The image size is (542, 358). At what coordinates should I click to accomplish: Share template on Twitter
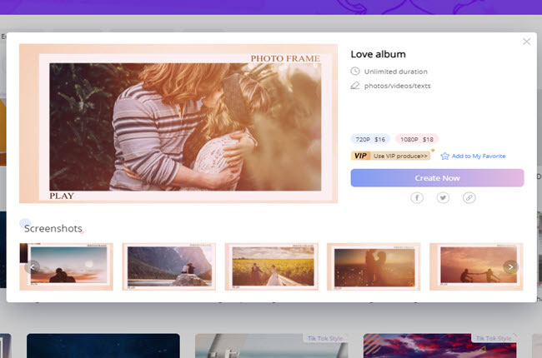[443, 198]
